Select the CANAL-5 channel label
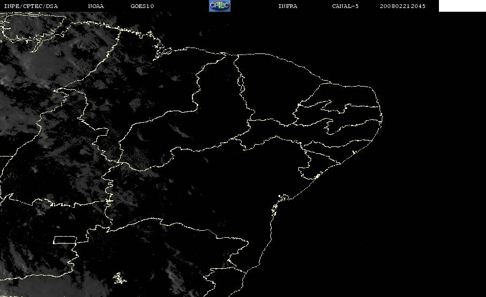 [345, 6]
